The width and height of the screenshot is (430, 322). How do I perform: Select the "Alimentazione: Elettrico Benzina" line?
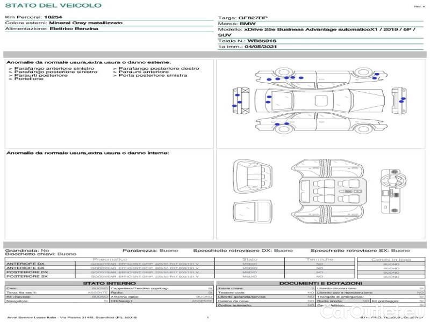[x=52, y=28]
